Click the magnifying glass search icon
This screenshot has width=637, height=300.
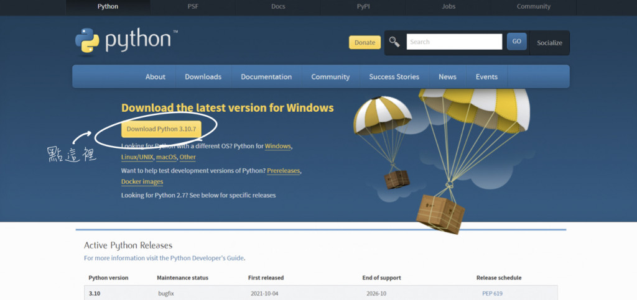tap(394, 42)
